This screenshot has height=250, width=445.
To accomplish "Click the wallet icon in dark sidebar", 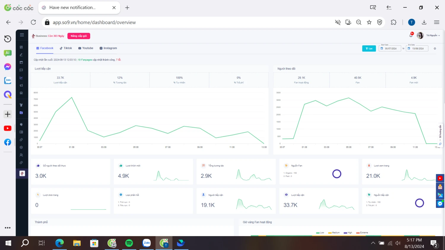I will 21,132.
